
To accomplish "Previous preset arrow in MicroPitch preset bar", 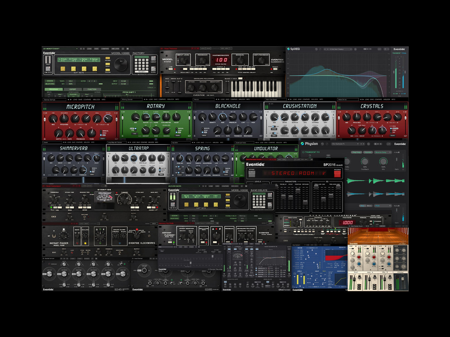I will [68, 99].
